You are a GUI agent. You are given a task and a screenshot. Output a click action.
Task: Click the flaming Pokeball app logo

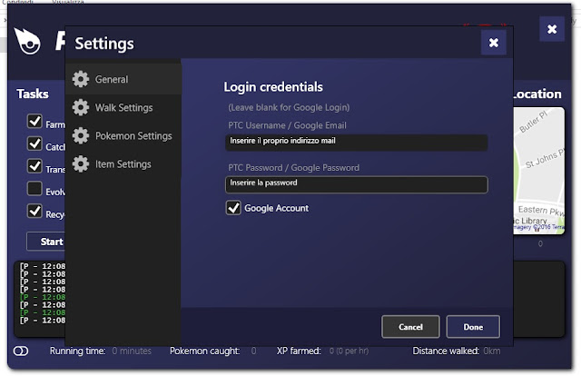27,41
